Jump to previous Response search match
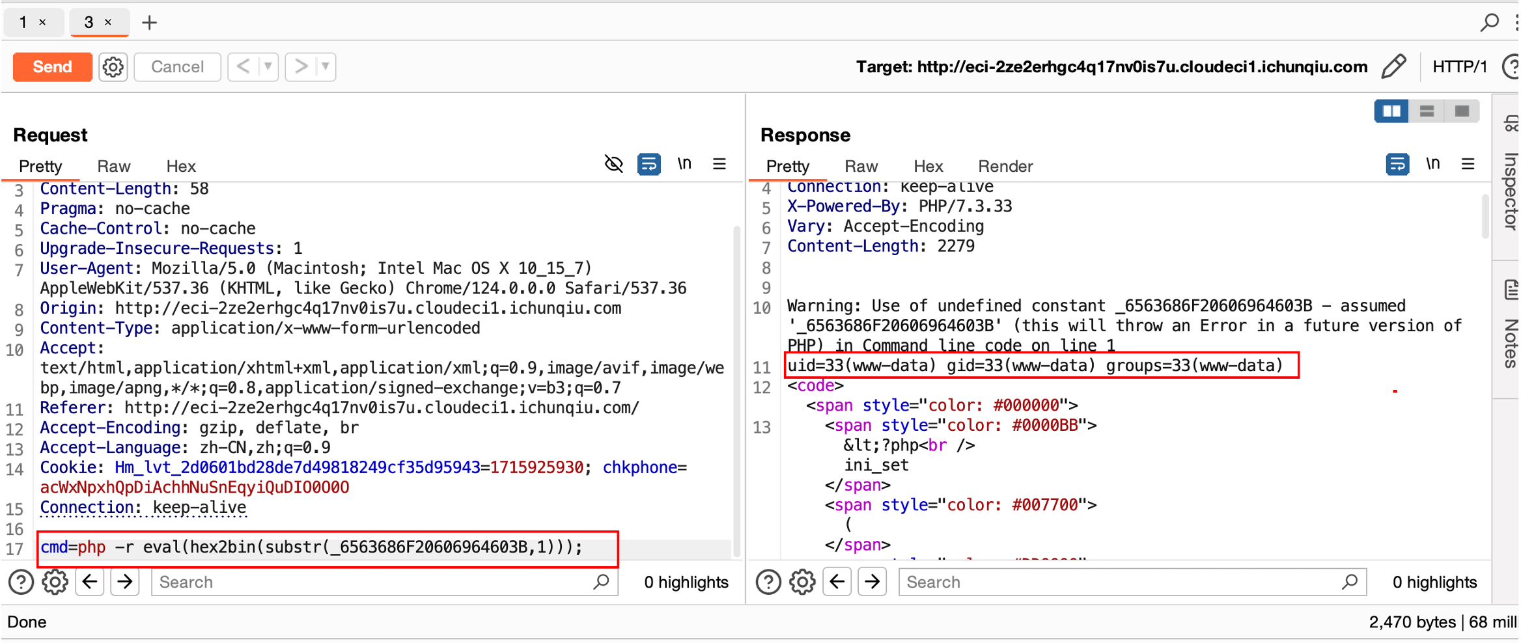Image resolution: width=1521 pixels, height=643 pixels. coord(837,582)
